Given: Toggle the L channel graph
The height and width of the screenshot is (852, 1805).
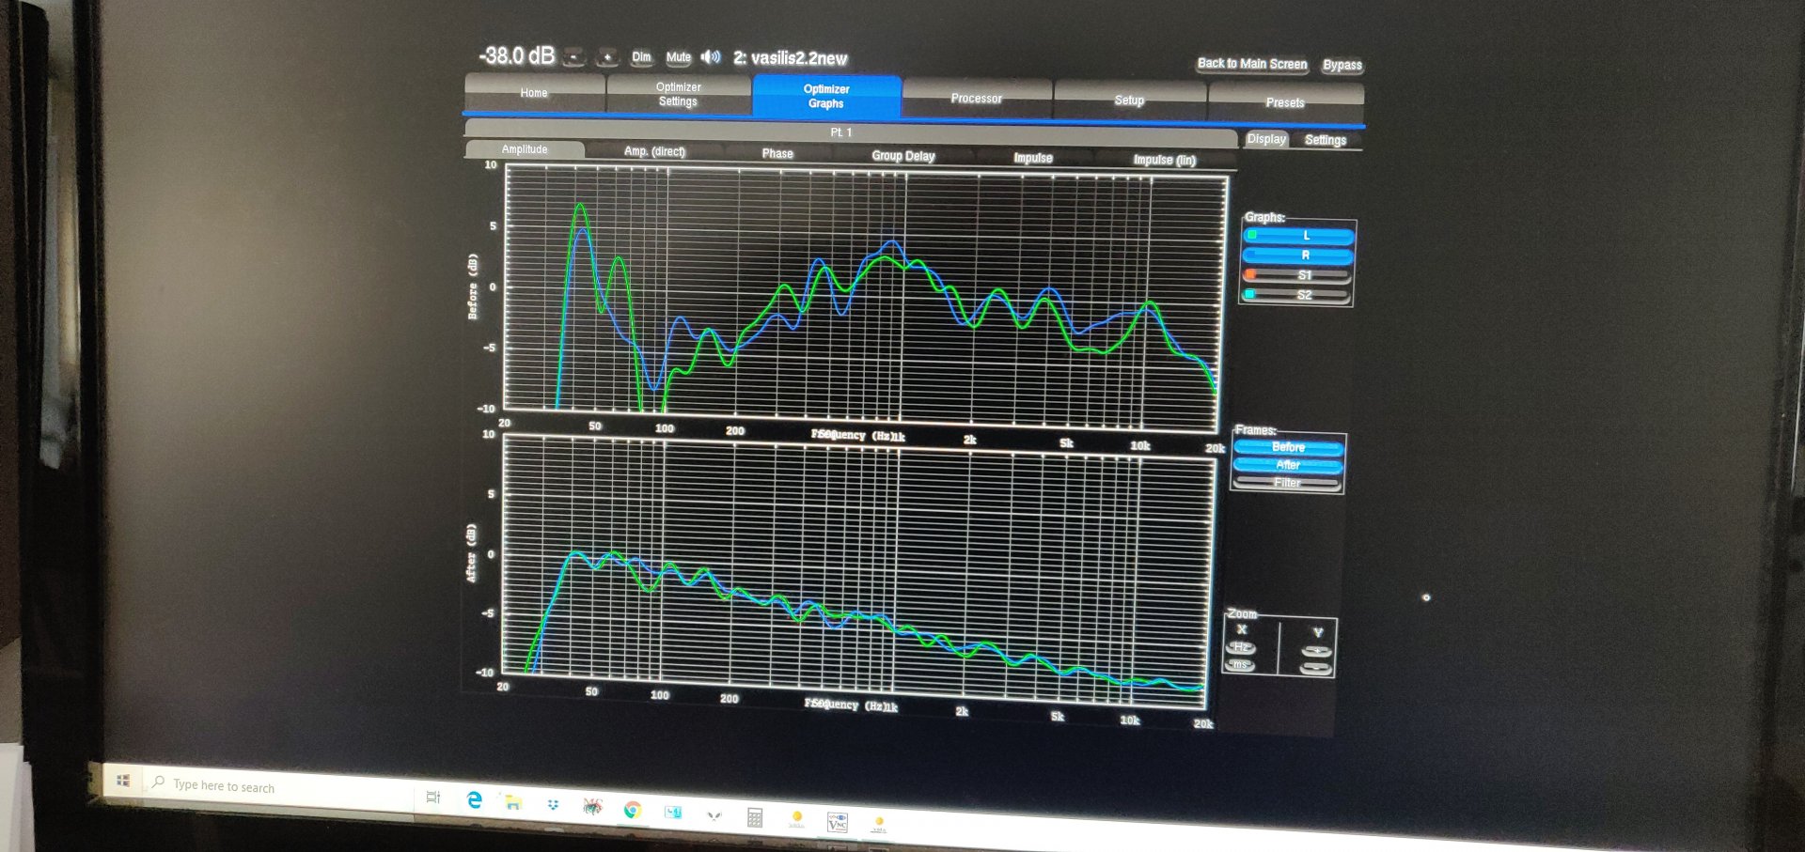Looking at the screenshot, I should [x=1298, y=236].
